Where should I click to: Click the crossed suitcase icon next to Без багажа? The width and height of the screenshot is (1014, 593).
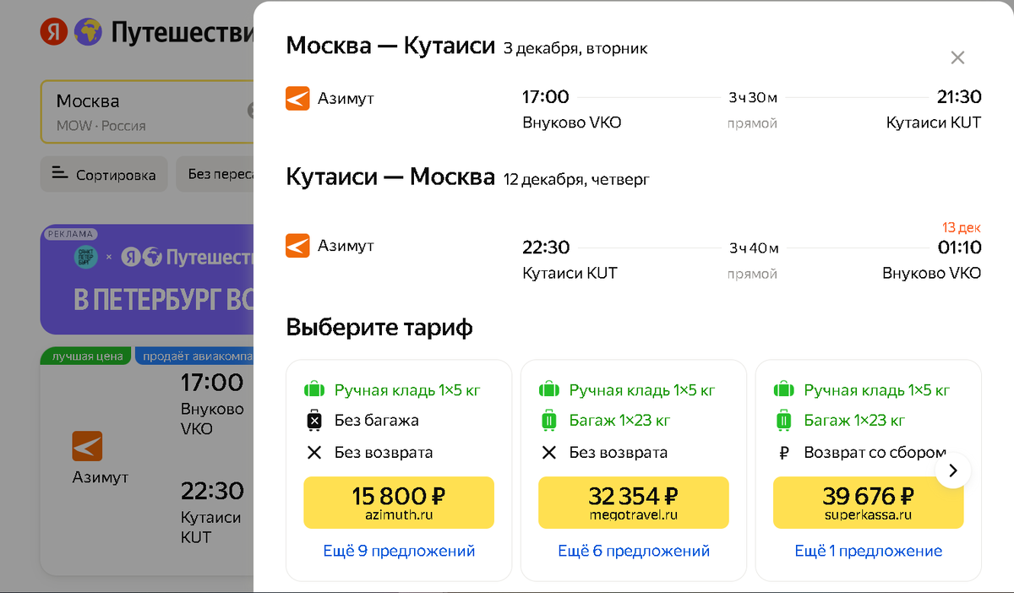point(315,420)
